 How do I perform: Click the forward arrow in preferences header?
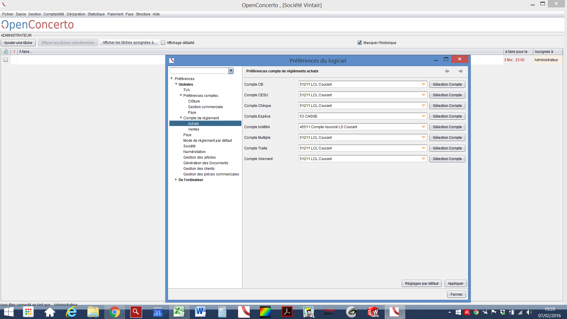(460, 71)
